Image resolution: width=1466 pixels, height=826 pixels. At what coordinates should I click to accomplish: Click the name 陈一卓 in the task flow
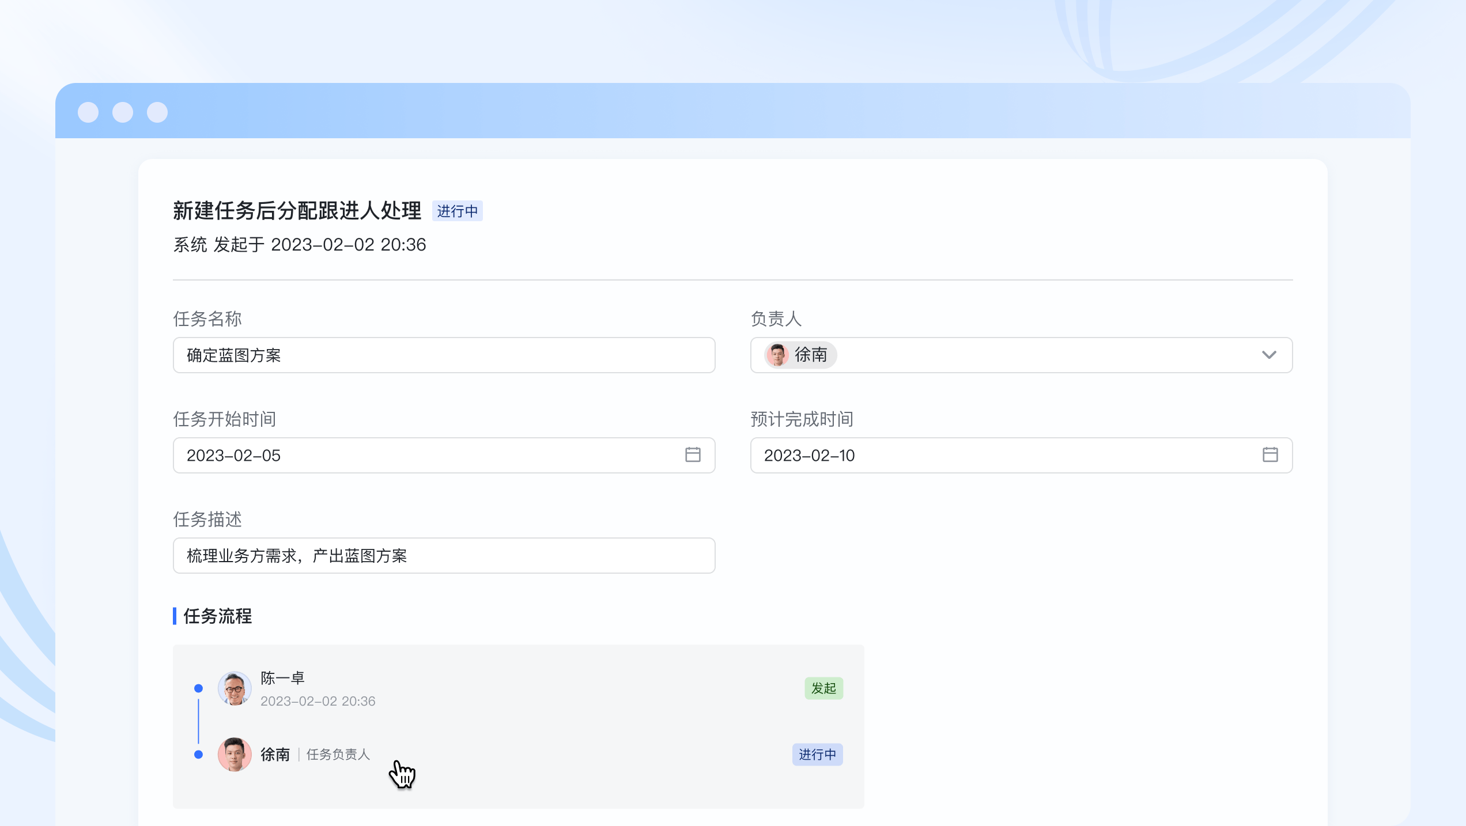tap(282, 678)
